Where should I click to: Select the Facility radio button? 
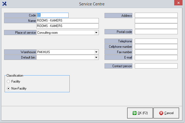click(x=9, y=81)
